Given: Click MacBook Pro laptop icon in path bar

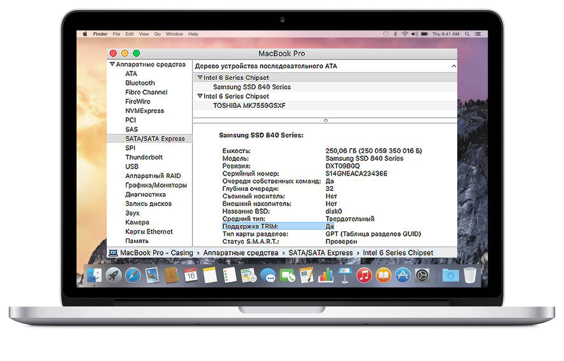Looking at the screenshot, I should click(113, 253).
